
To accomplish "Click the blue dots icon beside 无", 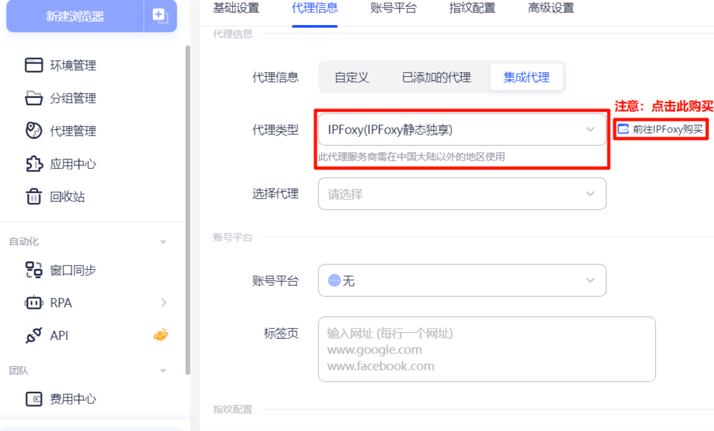I will [x=334, y=280].
